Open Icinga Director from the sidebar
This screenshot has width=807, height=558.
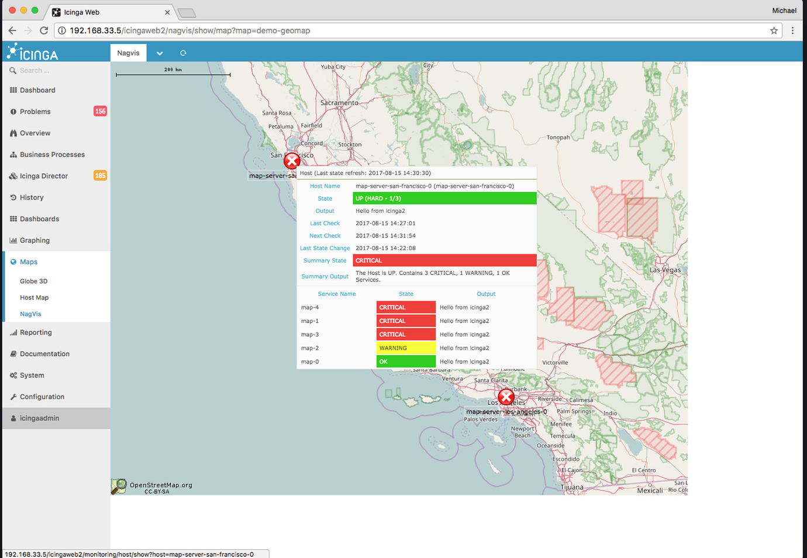pyautogui.click(x=13, y=175)
